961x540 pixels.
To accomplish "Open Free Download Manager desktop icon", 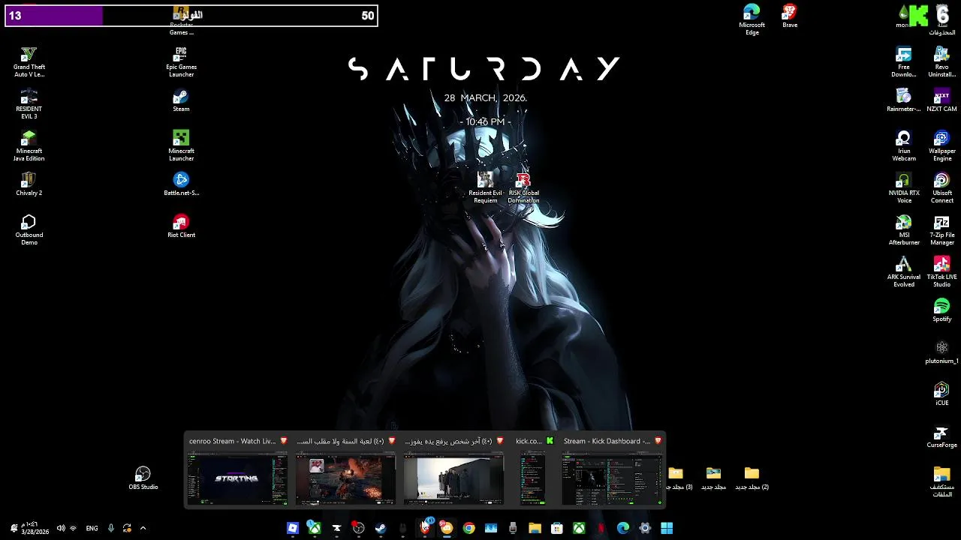I will click(x=903, y=62).
